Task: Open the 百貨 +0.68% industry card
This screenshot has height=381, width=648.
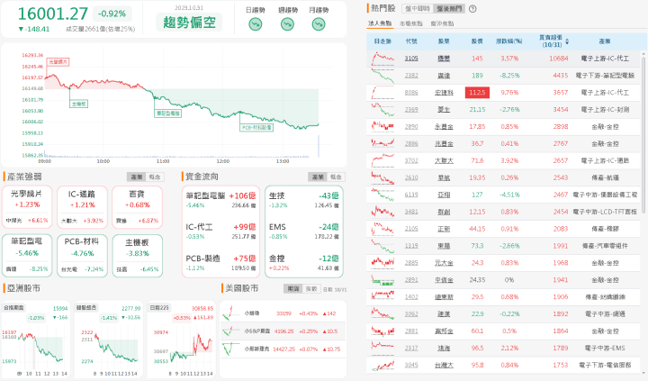Action: [137, 207]
